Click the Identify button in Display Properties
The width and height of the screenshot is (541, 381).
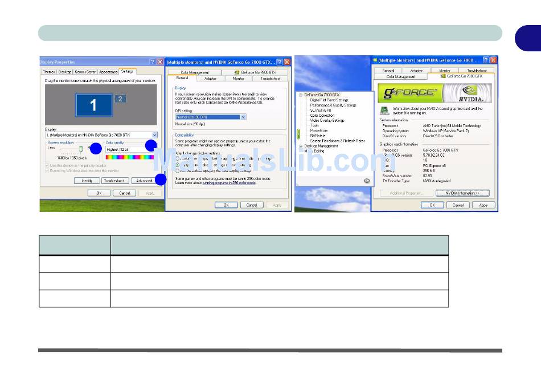87,181
